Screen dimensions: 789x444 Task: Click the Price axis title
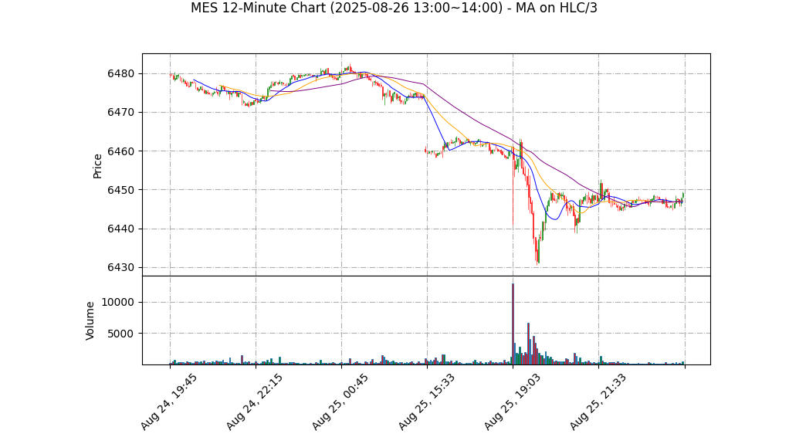pyautogui.click(x=97, y=166)
